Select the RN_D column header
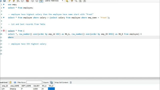Screen dimensions: 160x90 pos(51,86)
